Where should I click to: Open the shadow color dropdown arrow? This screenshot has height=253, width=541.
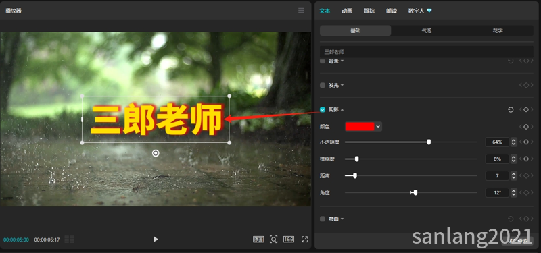[x=378, y=127]
